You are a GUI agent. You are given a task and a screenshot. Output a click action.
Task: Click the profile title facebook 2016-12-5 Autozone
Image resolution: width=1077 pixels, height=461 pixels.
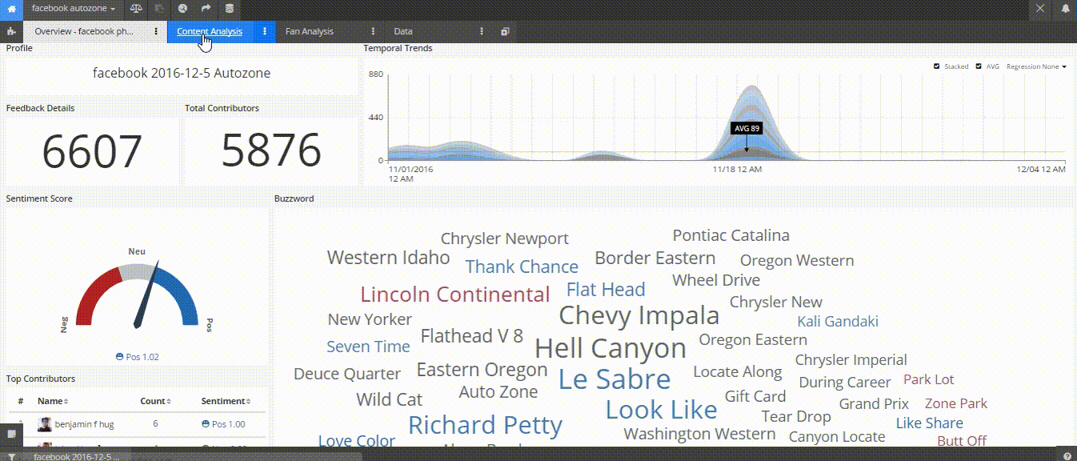point(182,73)
